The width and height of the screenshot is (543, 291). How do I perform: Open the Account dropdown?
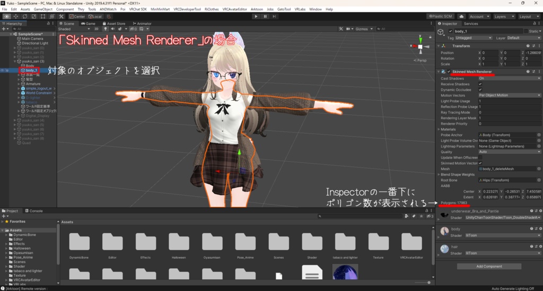pyautogui.click(x=479, y=16)
